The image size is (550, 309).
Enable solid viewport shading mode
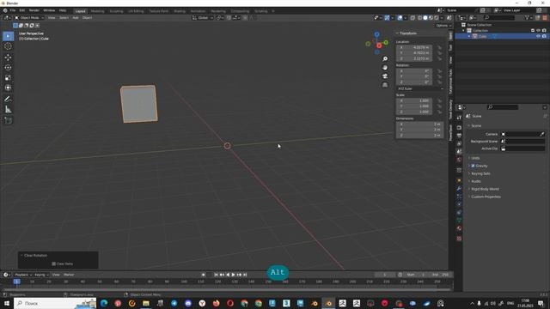(425, 18)
